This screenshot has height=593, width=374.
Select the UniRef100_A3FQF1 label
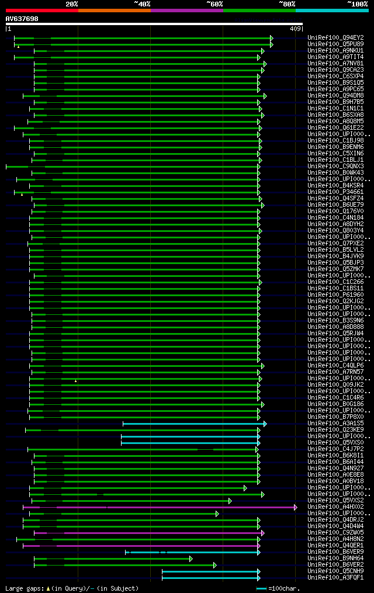point(335,578)
